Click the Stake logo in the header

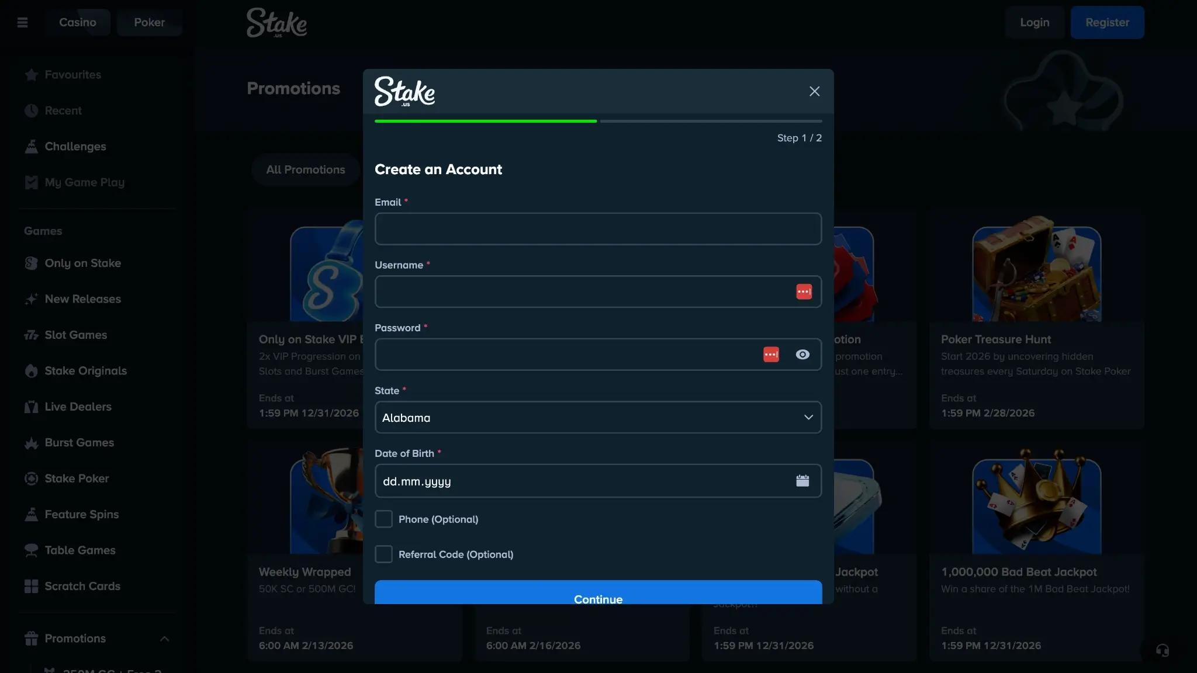pos(276,23)
